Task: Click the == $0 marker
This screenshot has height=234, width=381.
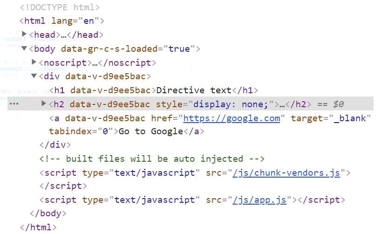Action: pos(330,104)
